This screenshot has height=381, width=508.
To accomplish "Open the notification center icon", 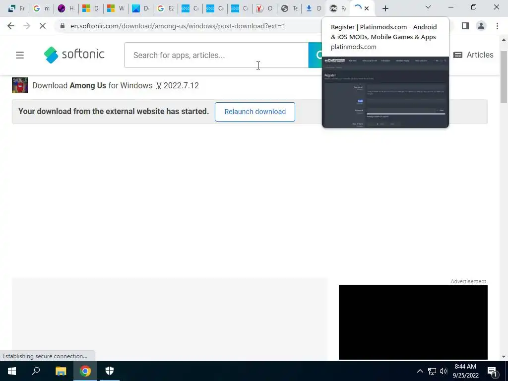I will pos(492,371).
